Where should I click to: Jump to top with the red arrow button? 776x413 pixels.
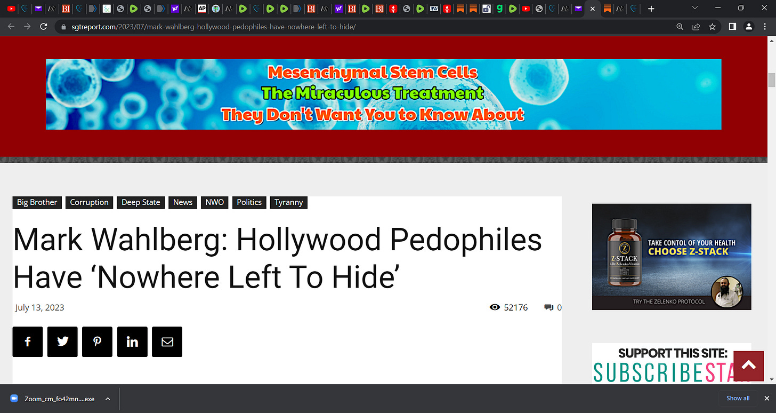[x=749, y=366]
